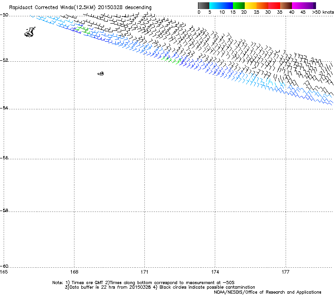Click the longitude label 174
This screenshot has height=295, width=336.
click(x=215, y=272)
